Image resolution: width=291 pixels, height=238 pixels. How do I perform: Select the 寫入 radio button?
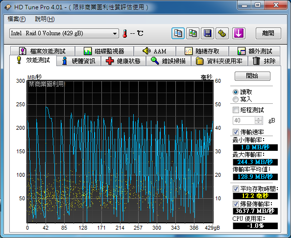[236, 99]
